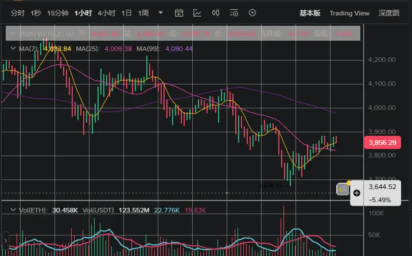This screenshot has width=412, height=256.
Task: Click the 3,900.00 price axis label
Action: coord(382,132)
